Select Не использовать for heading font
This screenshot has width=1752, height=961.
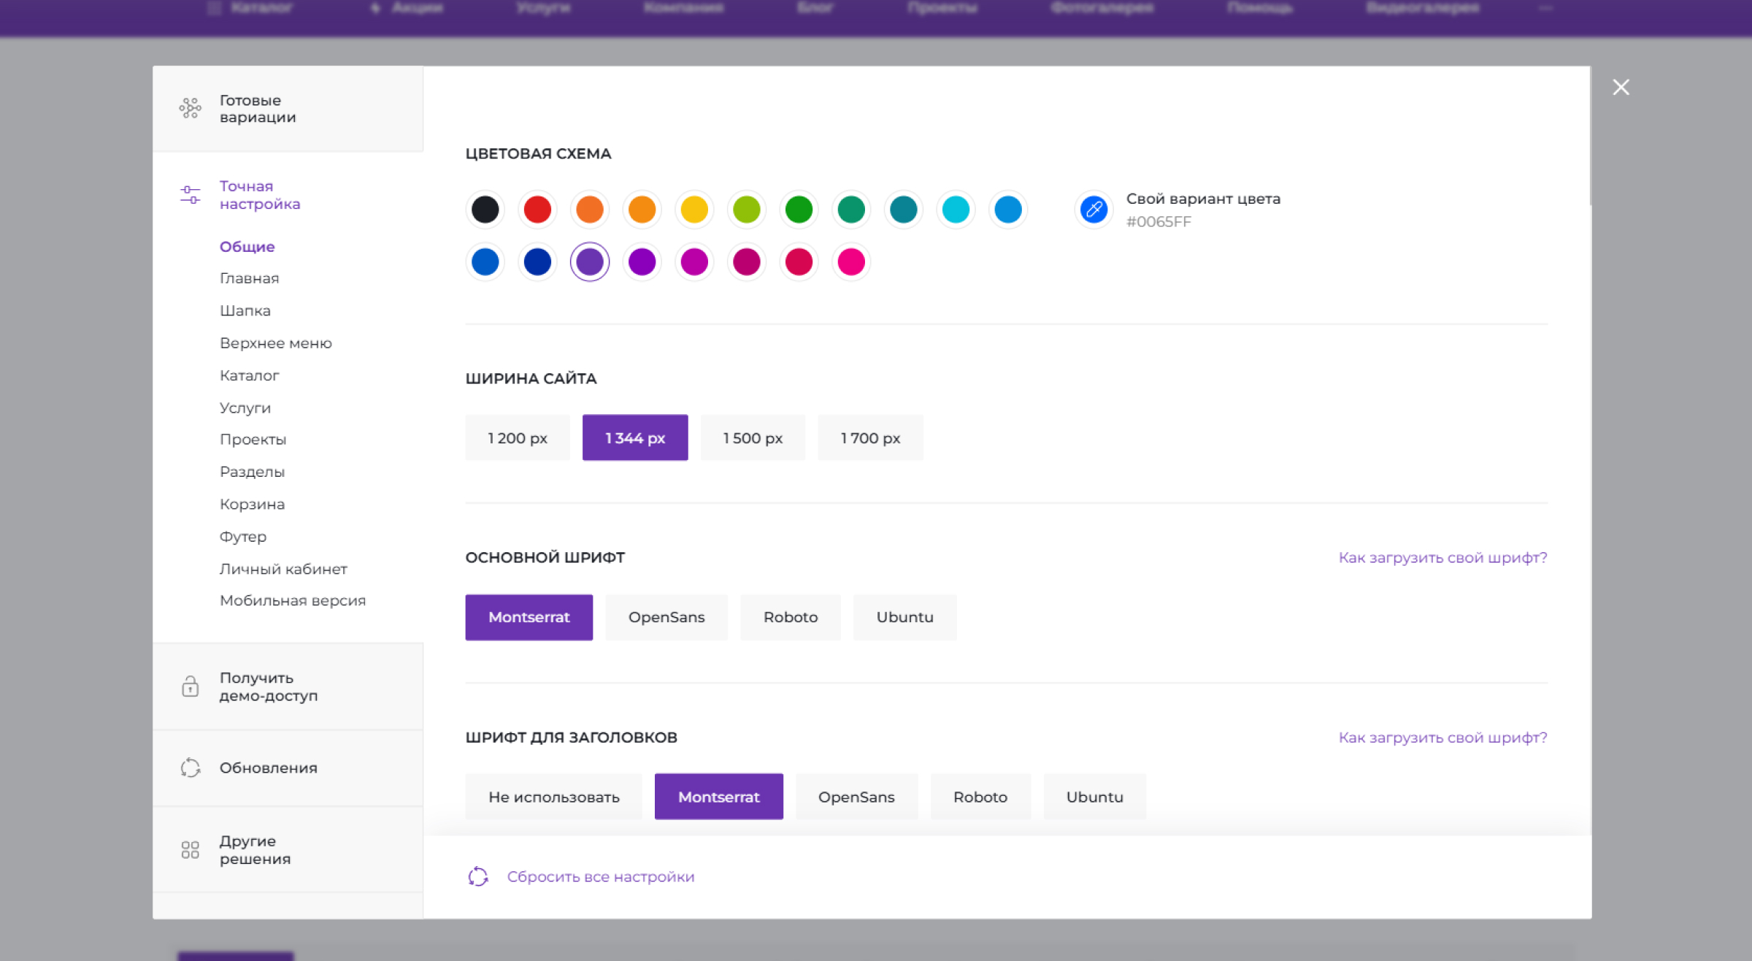[553, 797]
